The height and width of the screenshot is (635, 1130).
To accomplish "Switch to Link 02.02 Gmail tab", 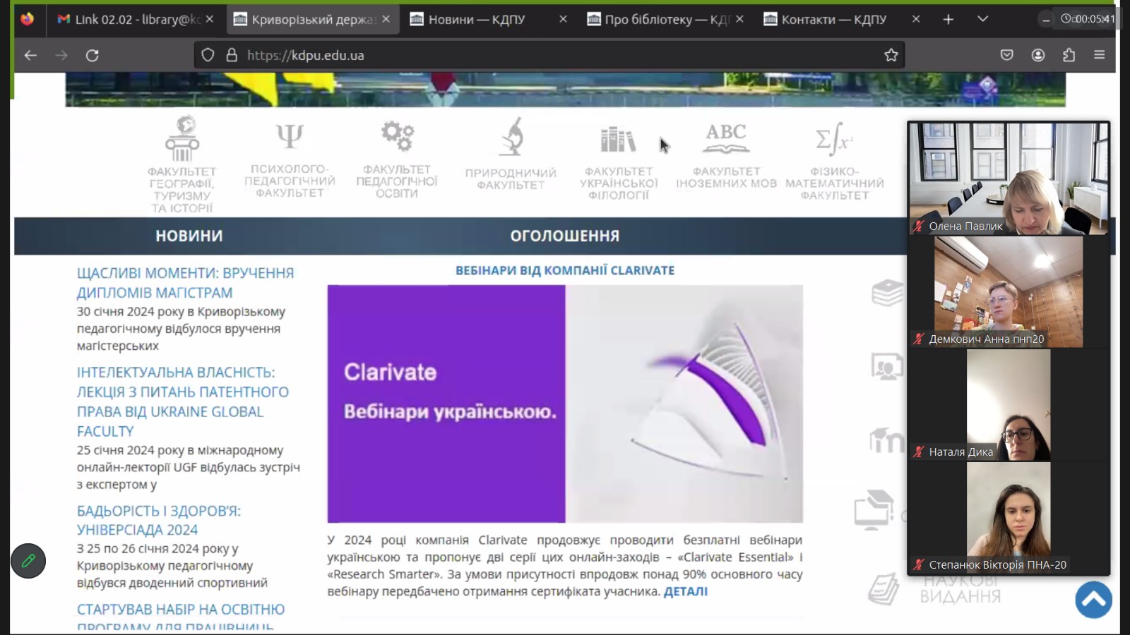I will tap(136, 19).
